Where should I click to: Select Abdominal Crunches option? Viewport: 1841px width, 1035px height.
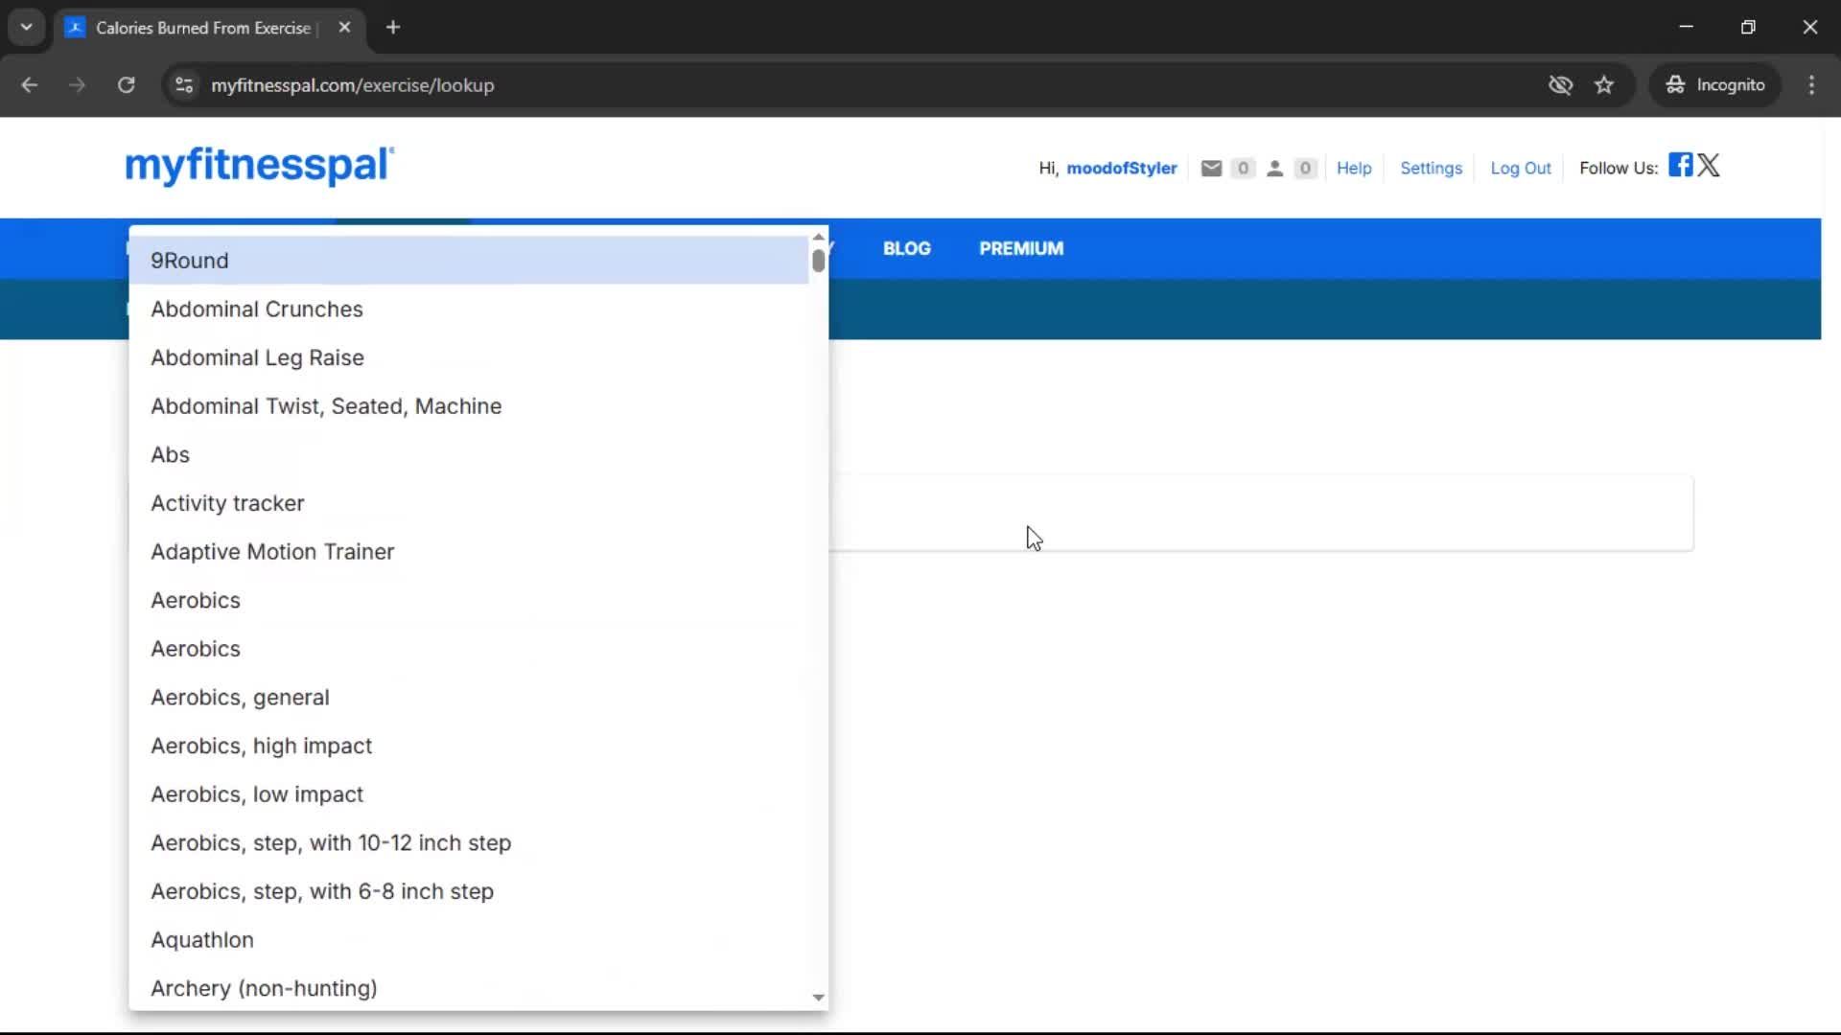tap(469, 310)
